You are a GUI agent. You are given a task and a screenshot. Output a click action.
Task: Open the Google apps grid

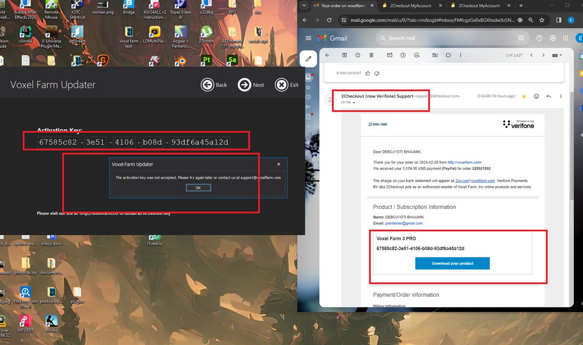point(566,38)
